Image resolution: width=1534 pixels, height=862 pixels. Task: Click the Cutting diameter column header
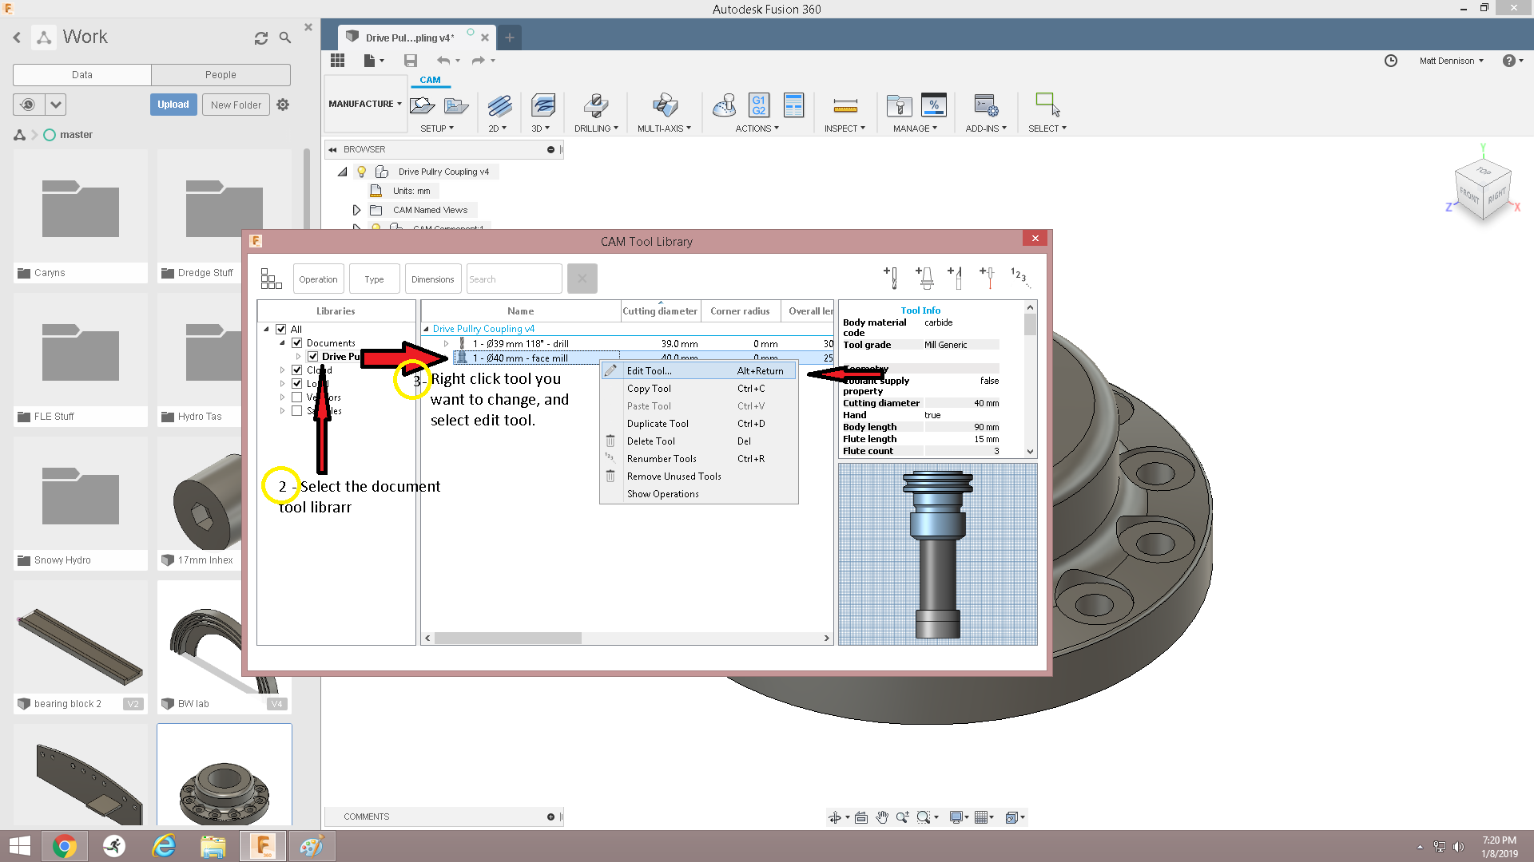pos(660,311)
